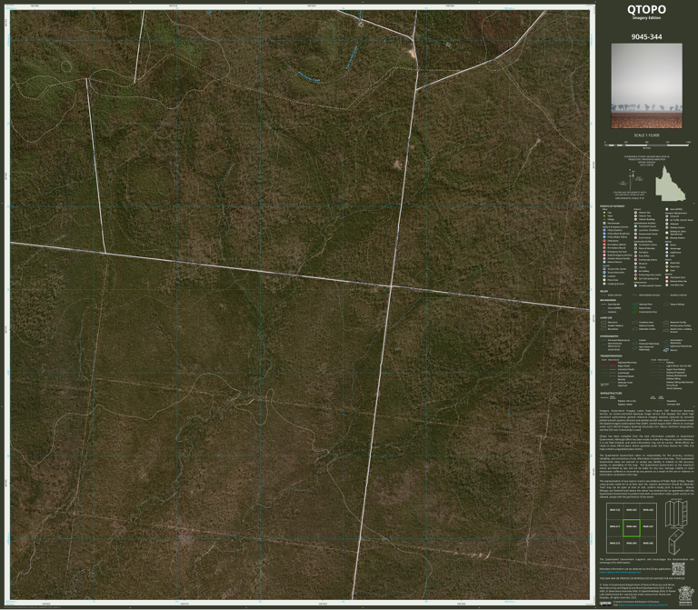Click the TRANSPORTATION legend heading
The height and width of the screenshot is (610, 698).
pyautogui.click(x=611, y=356)
